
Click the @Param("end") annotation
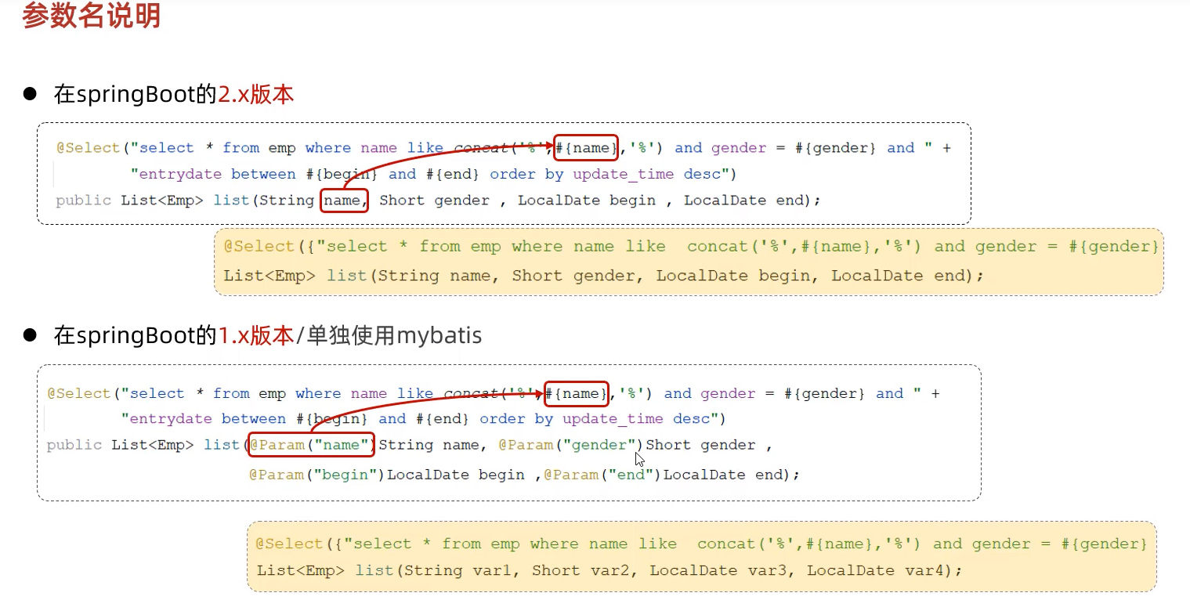point(603,475)
